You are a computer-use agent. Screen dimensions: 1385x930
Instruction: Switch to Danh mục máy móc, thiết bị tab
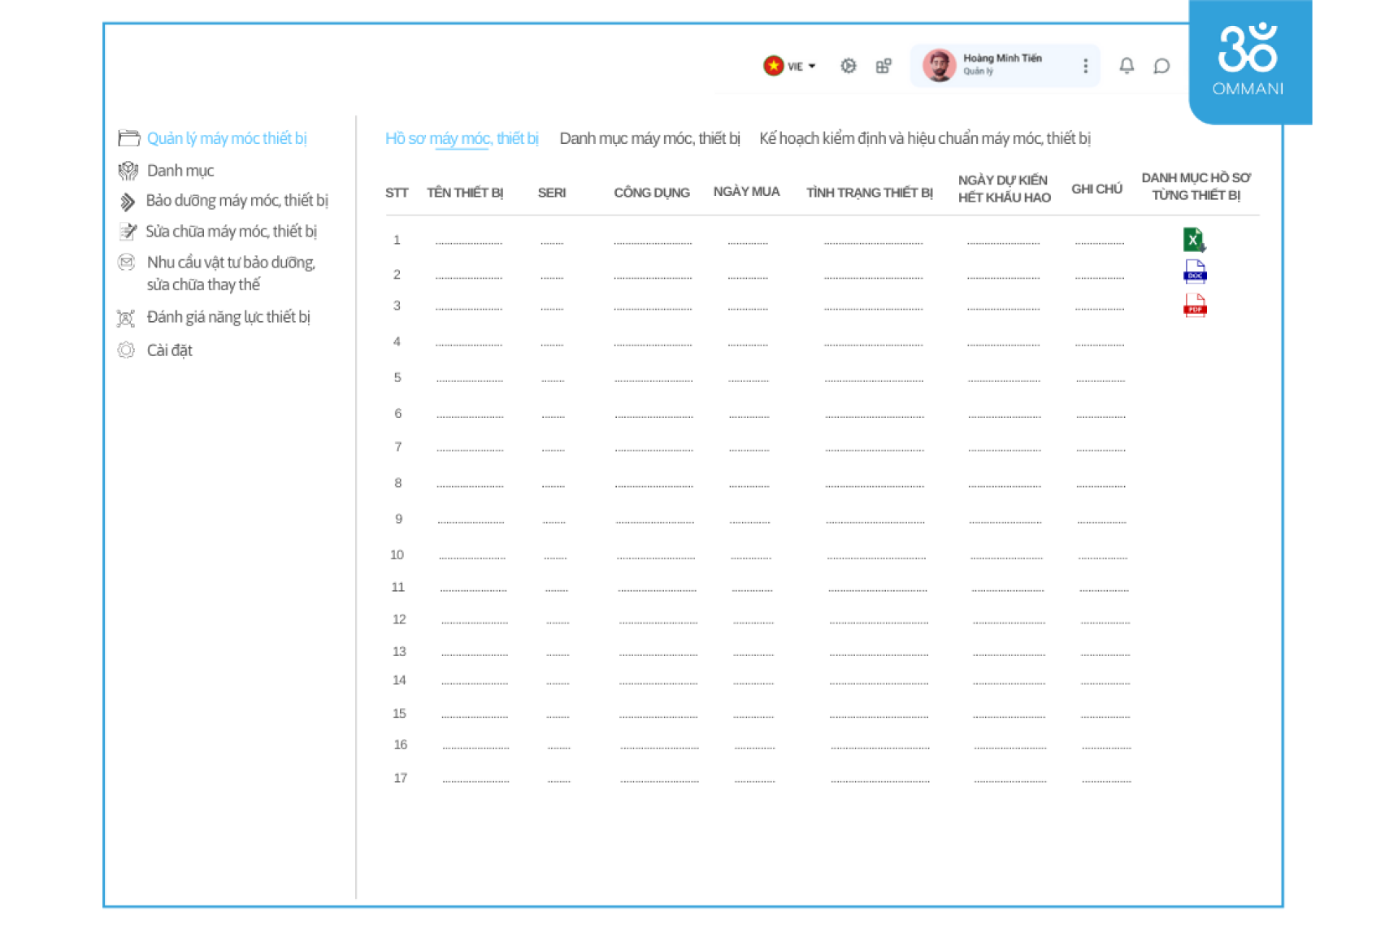(x=649, y=138)
